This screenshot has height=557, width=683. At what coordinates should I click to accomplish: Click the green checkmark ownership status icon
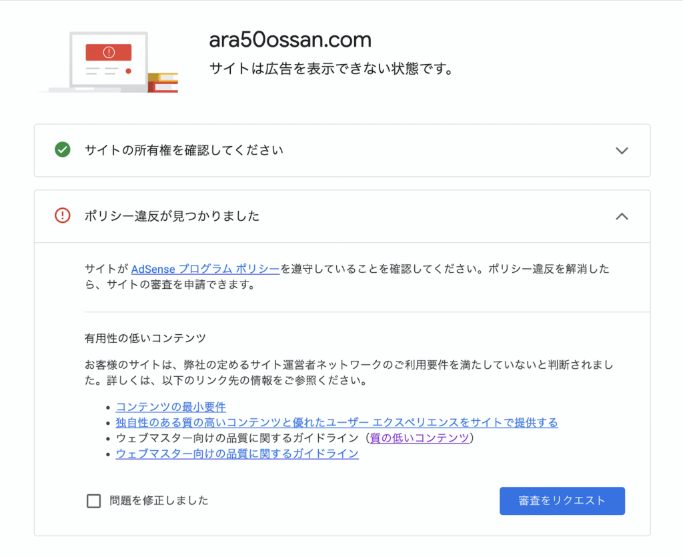62,150
